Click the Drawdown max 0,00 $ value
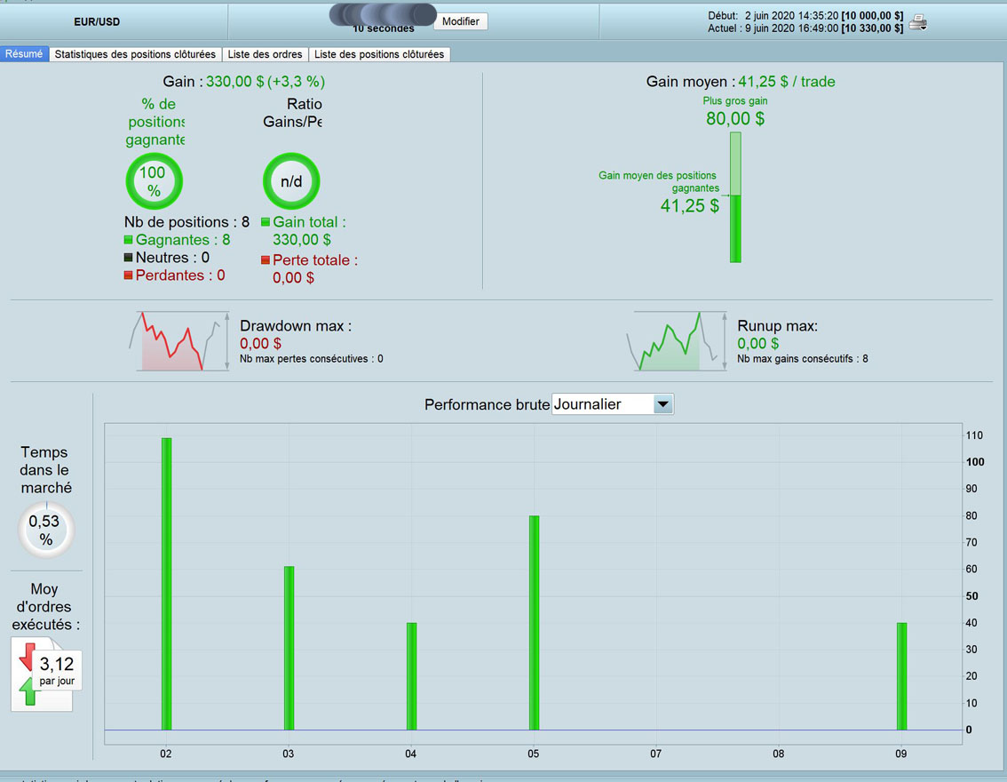Viewport: 1007px width, 782px height. [261, 343]
